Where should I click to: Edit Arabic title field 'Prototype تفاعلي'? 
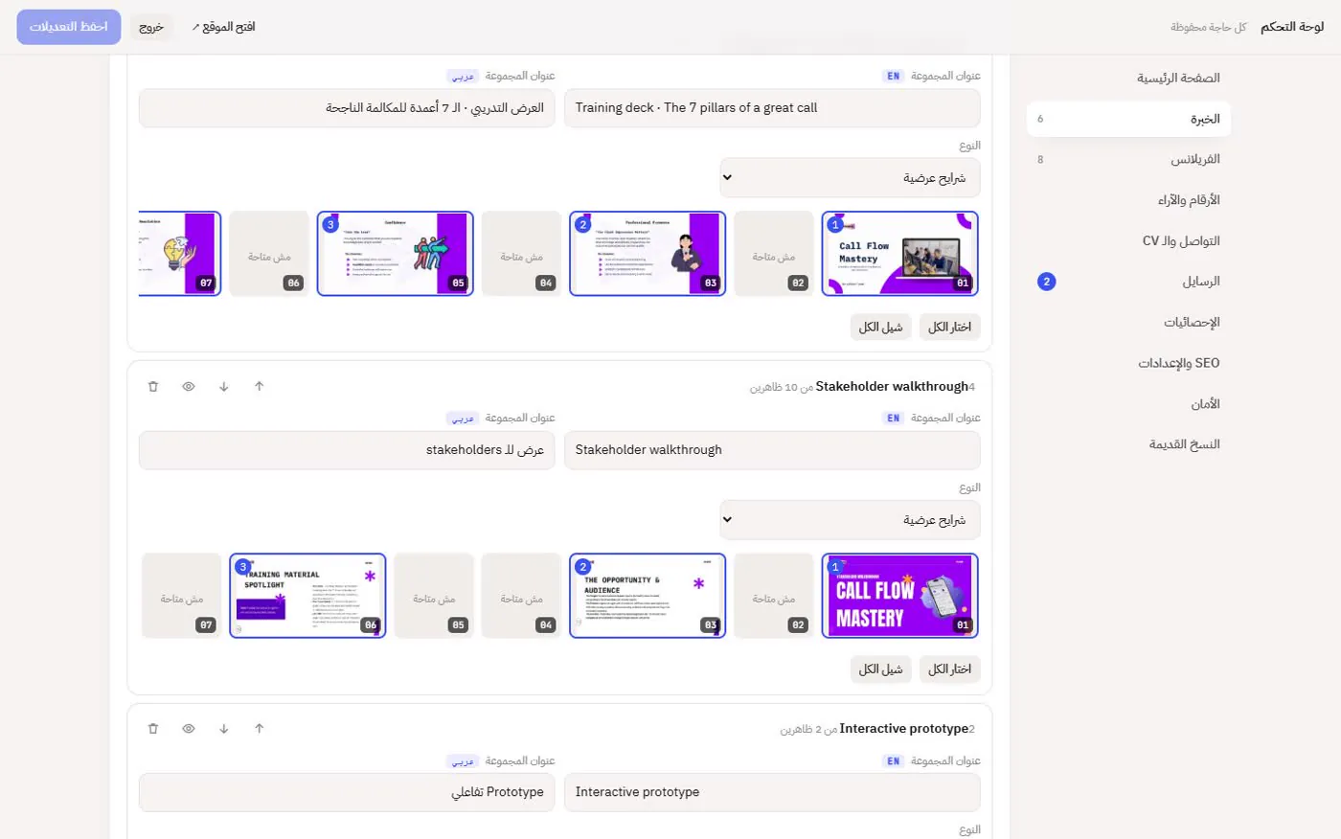coord(347,792)
